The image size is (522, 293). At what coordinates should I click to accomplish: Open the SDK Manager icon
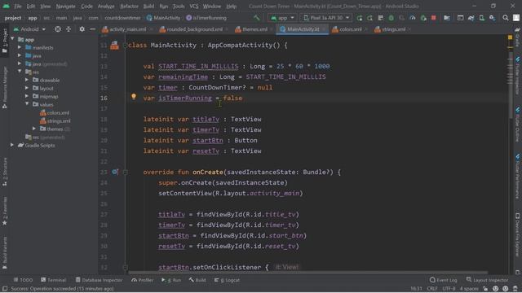click(492, 18)
